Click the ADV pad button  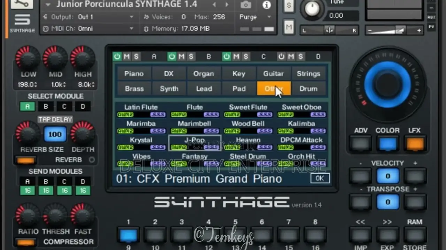361,143
